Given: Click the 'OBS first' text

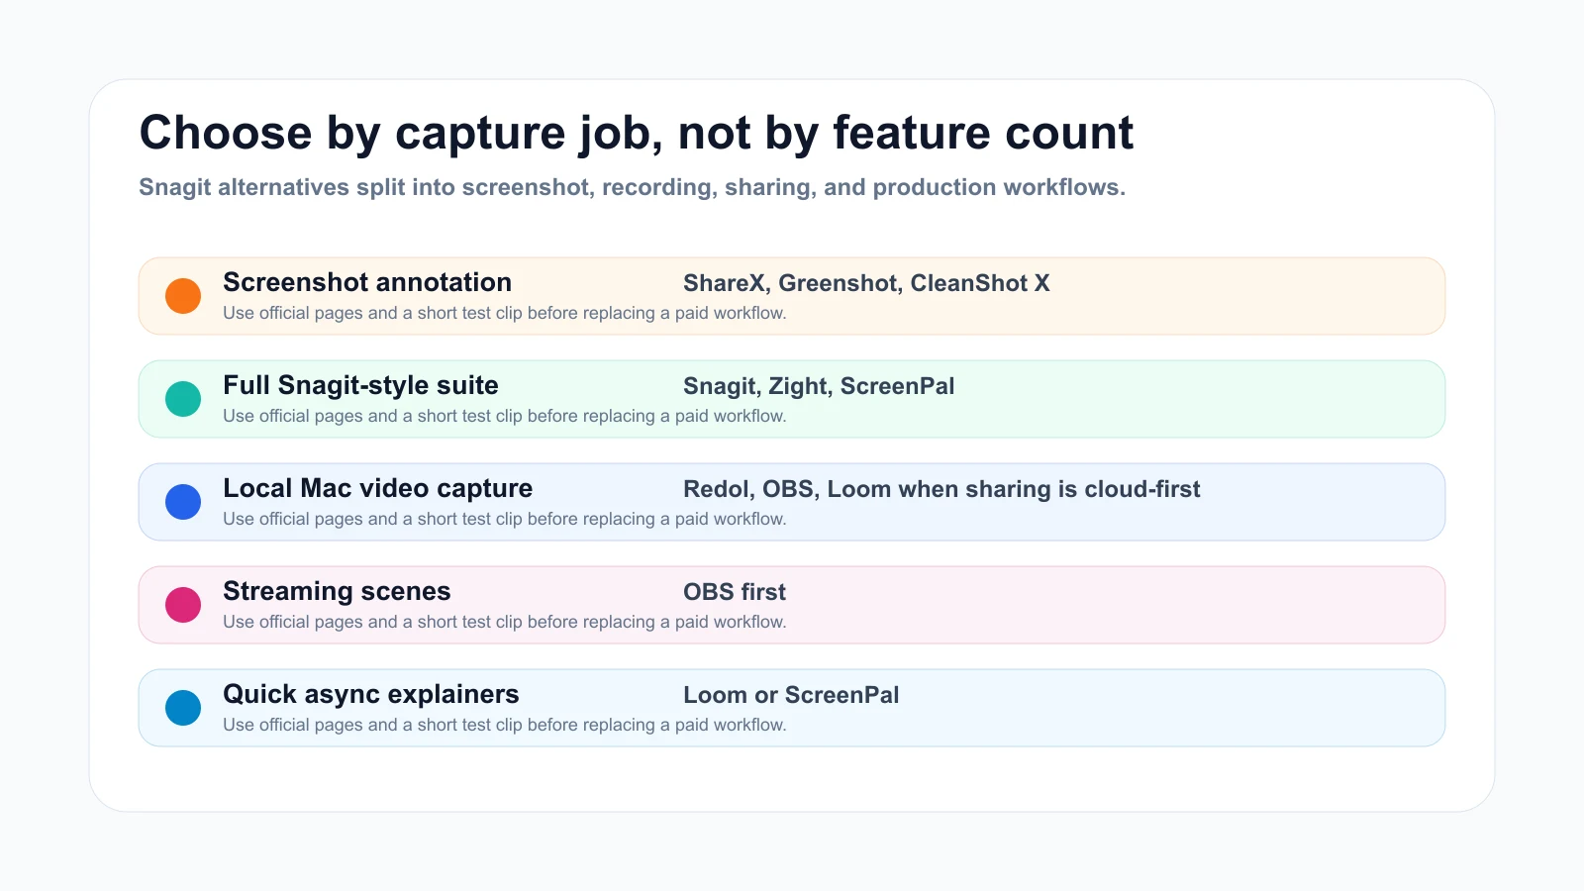Looking at the screenshot, I should click(735, 592).
